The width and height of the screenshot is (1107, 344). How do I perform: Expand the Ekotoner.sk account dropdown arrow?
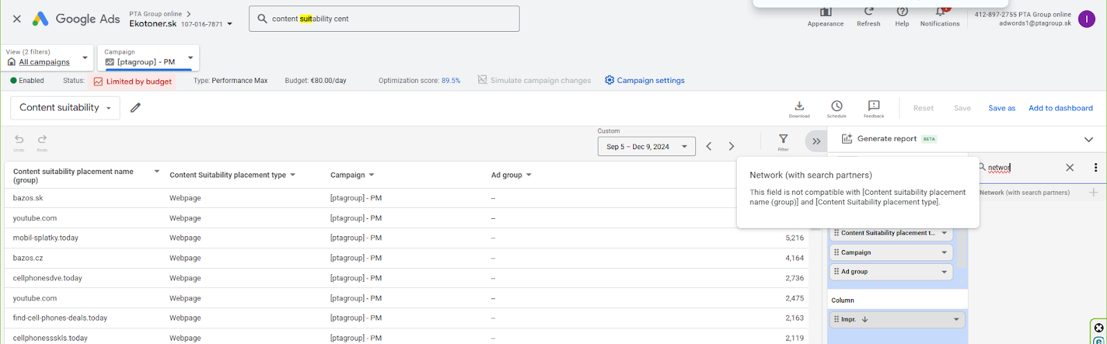[x=230, y=24]
